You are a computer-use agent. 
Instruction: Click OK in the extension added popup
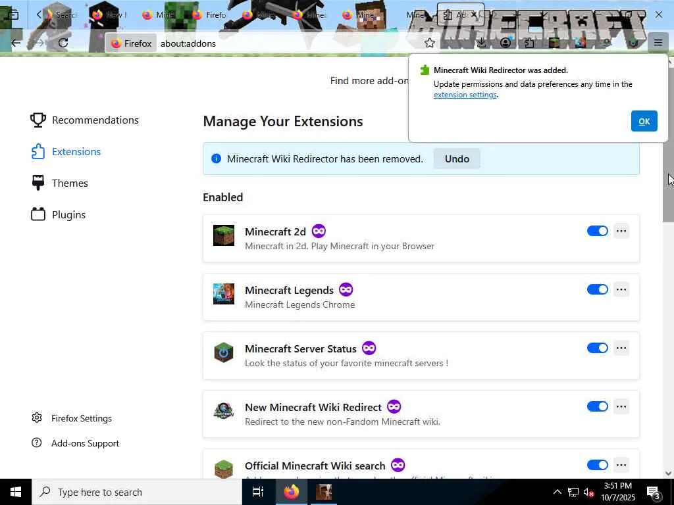click(x=644, y=121)
